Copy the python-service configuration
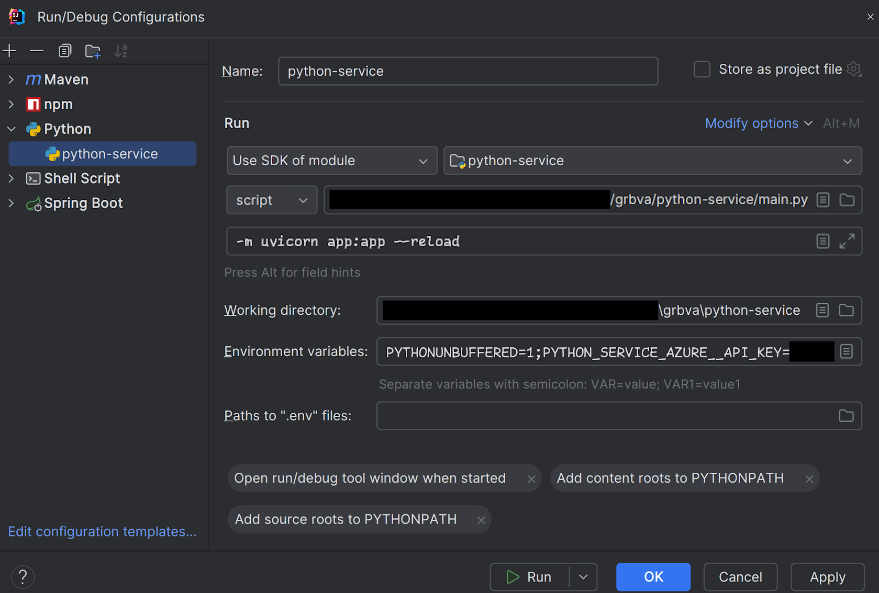 click(64, 51)
